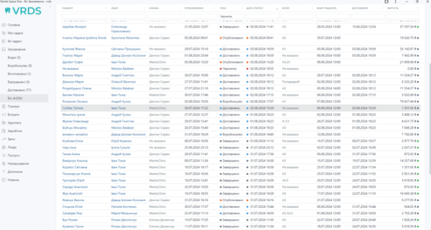Click the Допомога question mark icon
Viewport: 431px width, 230px height.
[4, 172]
